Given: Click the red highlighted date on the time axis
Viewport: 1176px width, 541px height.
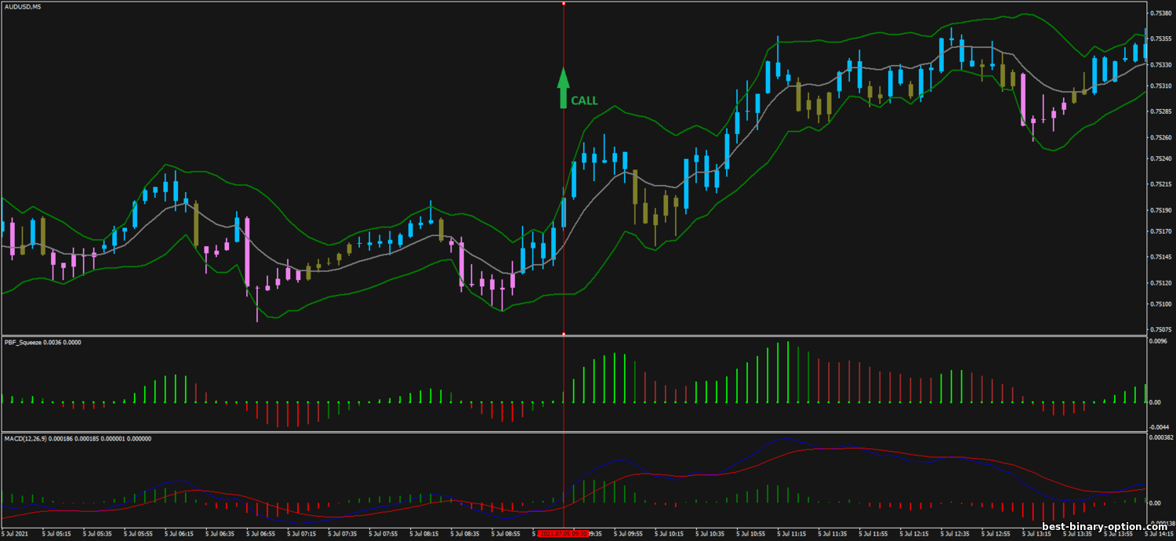Looking at the screenshot, I should click(x=558, y=533).
